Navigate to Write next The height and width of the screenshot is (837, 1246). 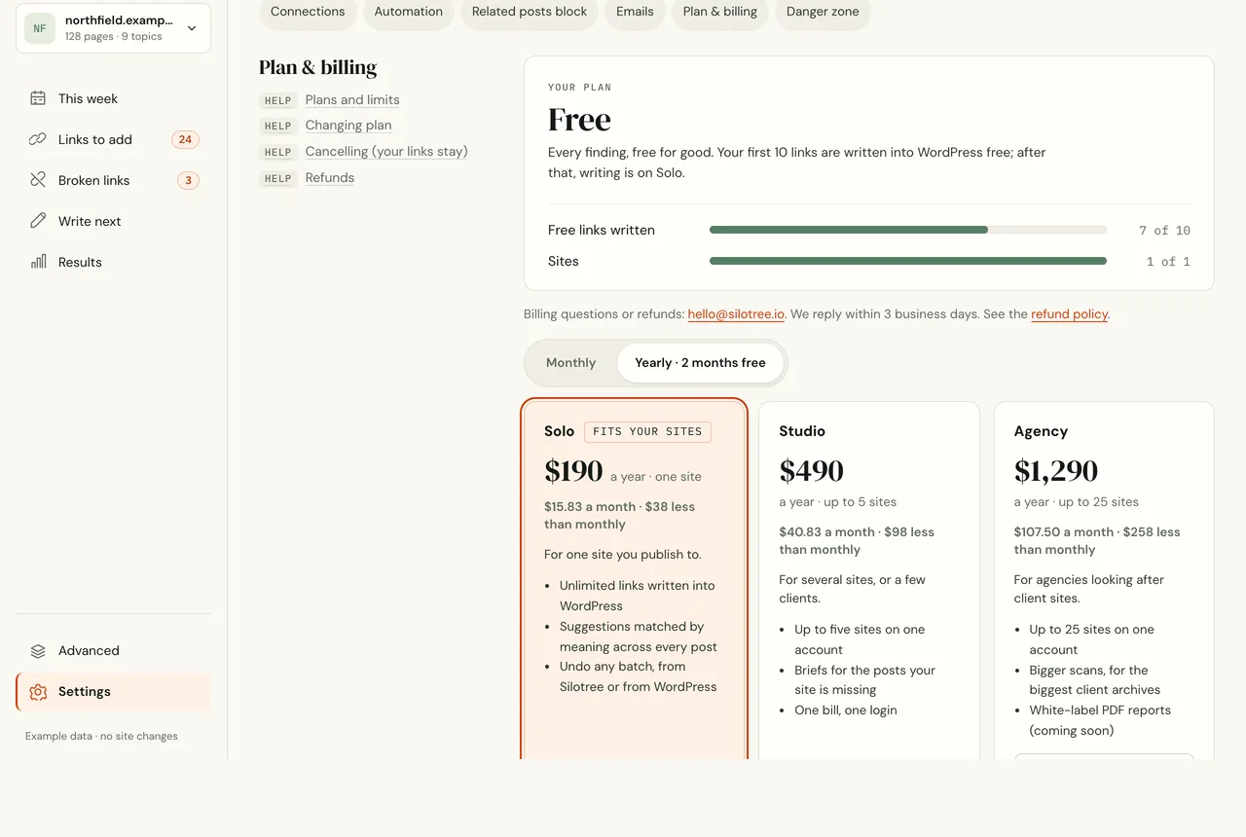pos(113,221)
